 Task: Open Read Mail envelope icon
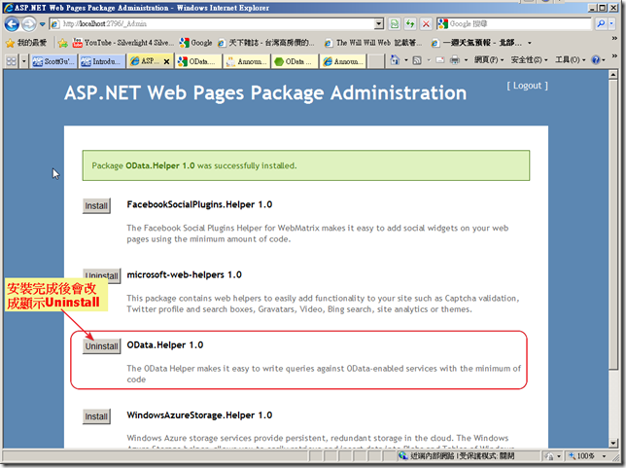(440, 60)
